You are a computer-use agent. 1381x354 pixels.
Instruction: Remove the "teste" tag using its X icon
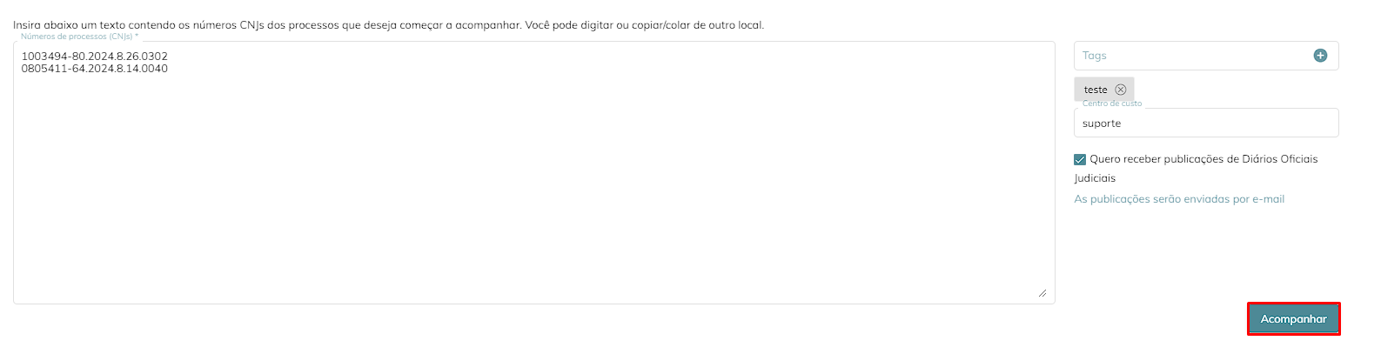pyautogui.click(x=1121, y=90)
